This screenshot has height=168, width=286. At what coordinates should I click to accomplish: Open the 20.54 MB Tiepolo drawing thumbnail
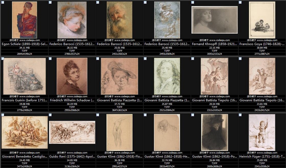[214, 76]
